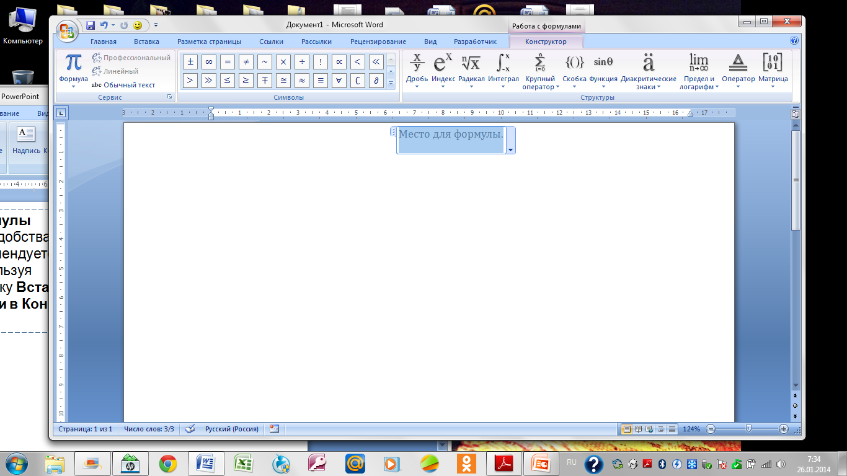
Task: Click the Формула pi button
Action: tap(73, 70)
